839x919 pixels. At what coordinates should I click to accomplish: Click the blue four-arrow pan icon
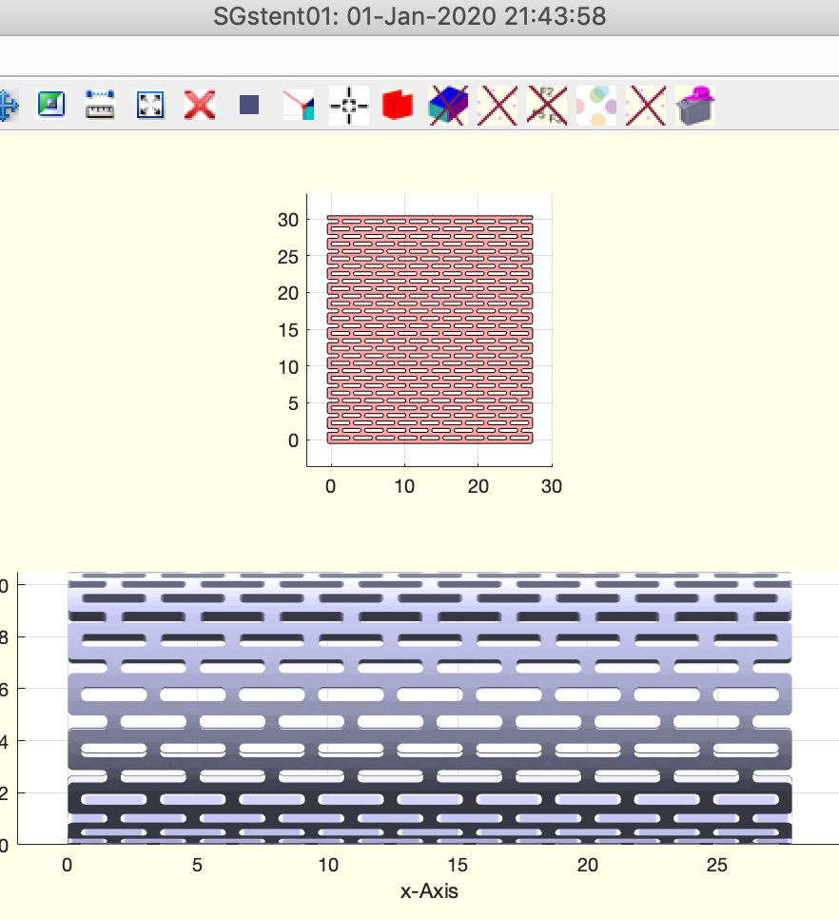(x=8, y=105)
